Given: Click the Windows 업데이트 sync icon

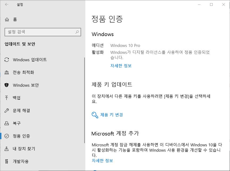Looking at the screenshot, I should point(7,60).
